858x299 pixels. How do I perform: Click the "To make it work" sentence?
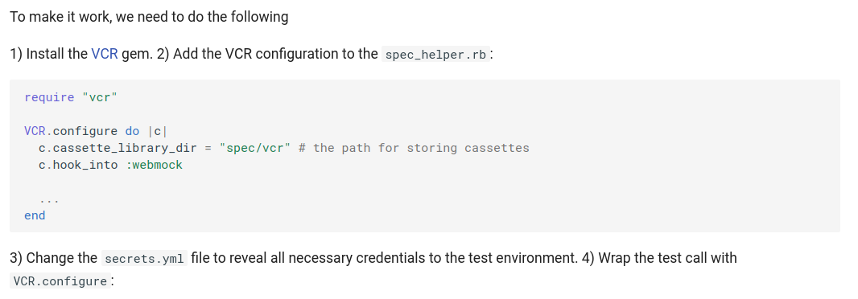coord(149,18)
